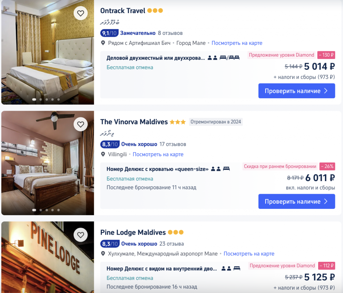The width and height of the screenshot is (343, 293).
Task: Open the Pine Lodge Maldives hotel title
Action: tap(133, 232)
